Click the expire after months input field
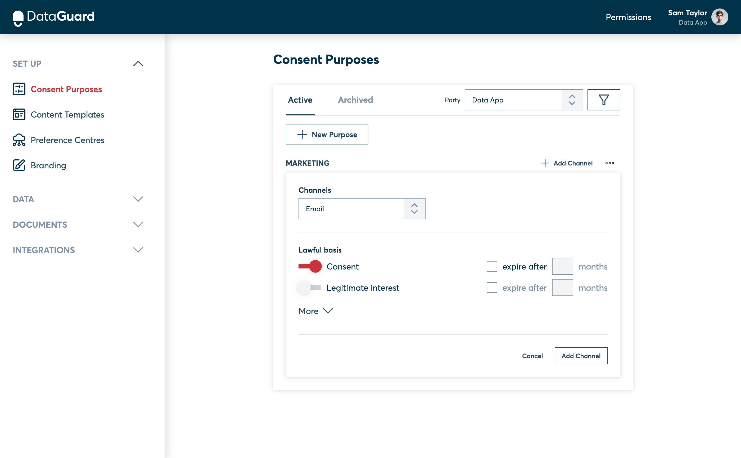The image size is (741, 458). coord(563,266)
